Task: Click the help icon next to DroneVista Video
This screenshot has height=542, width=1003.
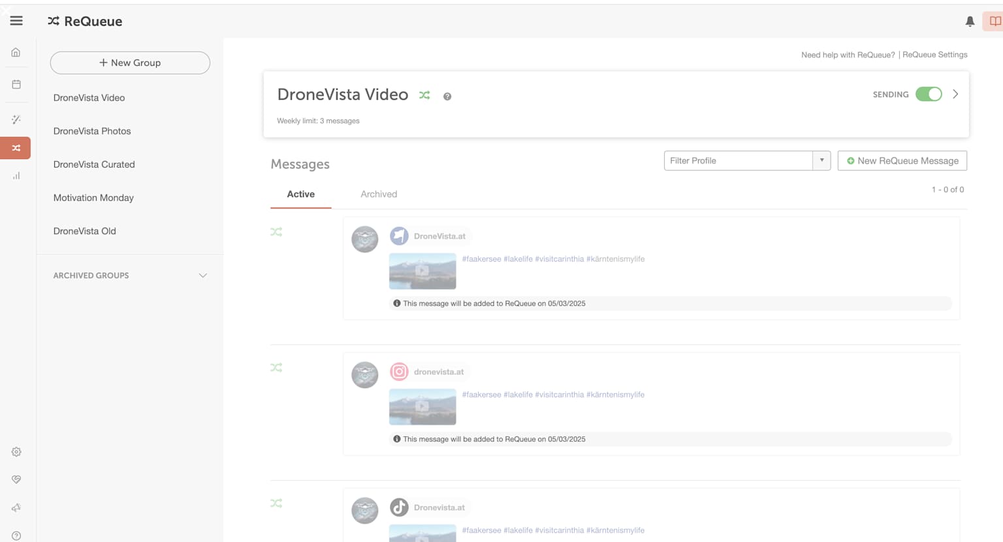Action: 447,97
